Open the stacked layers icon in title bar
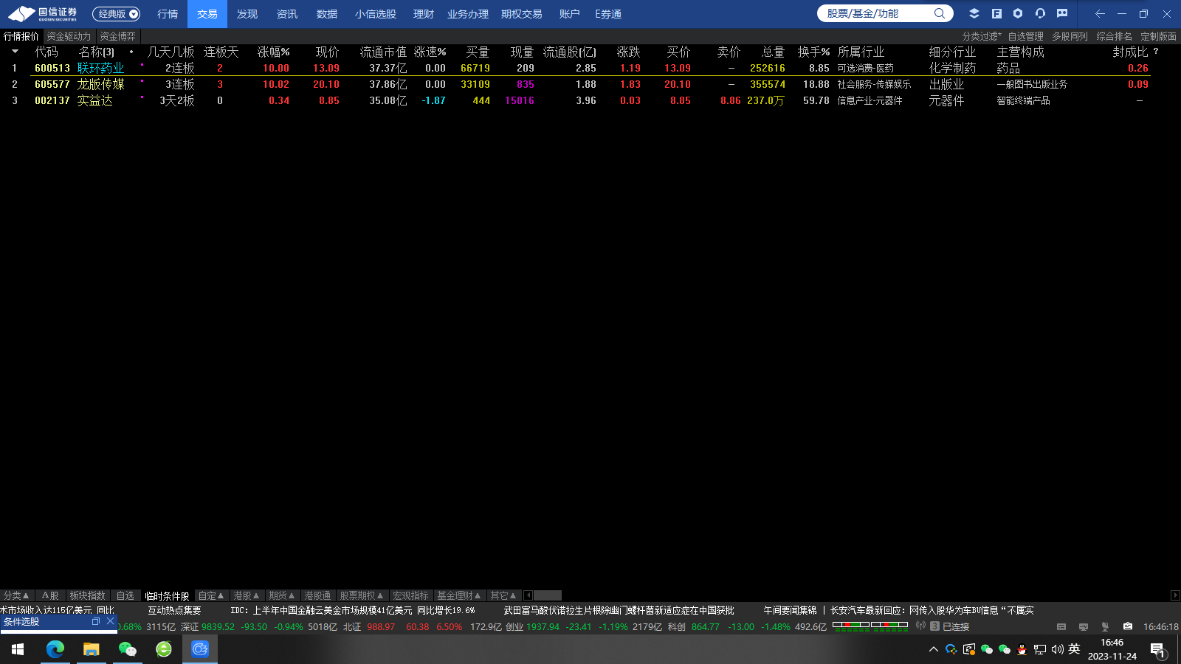The width and height of the screenshot is (1181, 664). [x=974, y=13]
